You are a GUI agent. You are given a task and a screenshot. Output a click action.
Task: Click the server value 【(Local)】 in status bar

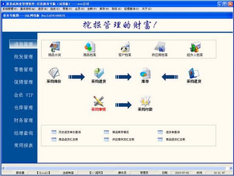(44, 173)
